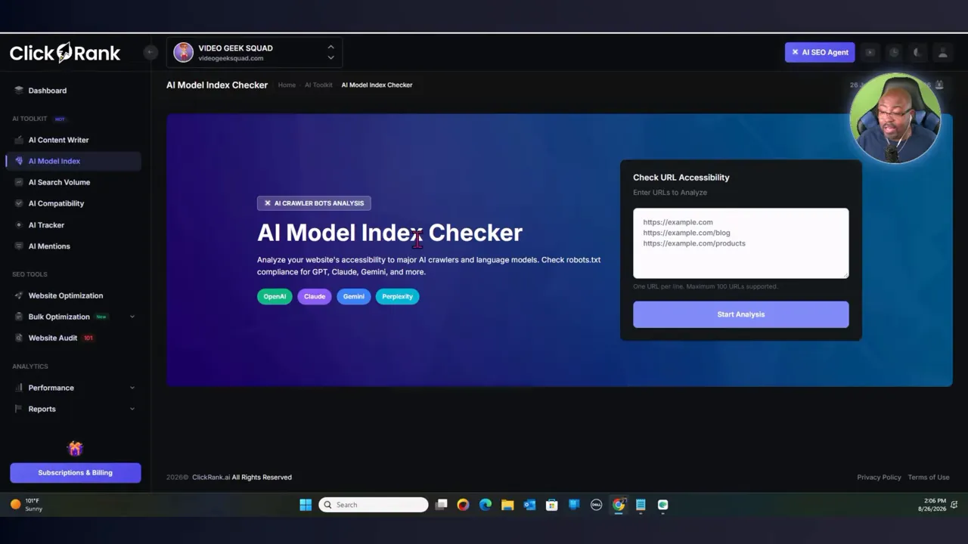Open the Privacy Policy link
This screenshot has width=968, height=544.
pos(879,478)
